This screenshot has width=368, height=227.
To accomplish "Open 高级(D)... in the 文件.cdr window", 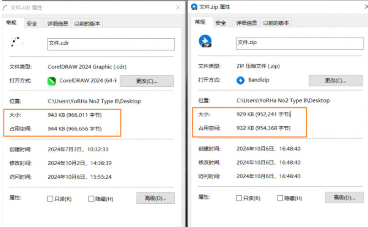I will pyautogui.click(x=156, y=198).
